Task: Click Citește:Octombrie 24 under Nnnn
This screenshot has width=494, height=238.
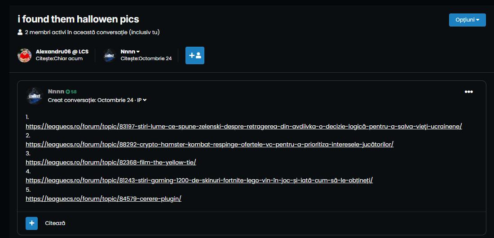Action: pyautogui.click(x=146, y=59)
